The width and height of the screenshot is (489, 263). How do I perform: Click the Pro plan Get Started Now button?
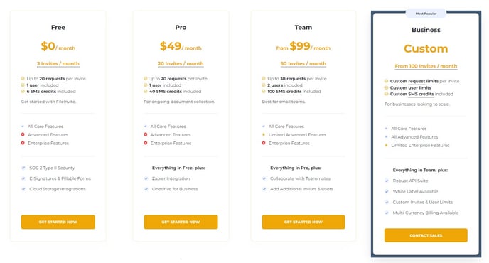tap(181, 222)
